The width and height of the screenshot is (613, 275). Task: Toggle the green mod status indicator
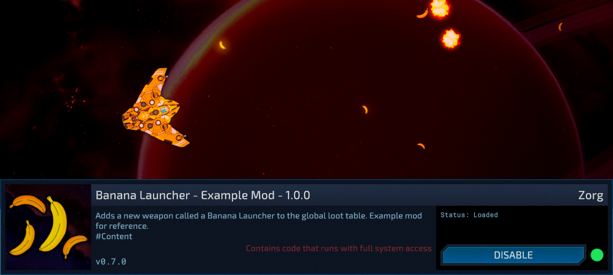[x=596, y=255]
